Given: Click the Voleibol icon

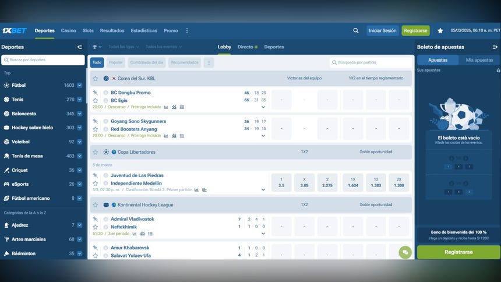Looking at the screenshot, I should click(x=6, y=142).
